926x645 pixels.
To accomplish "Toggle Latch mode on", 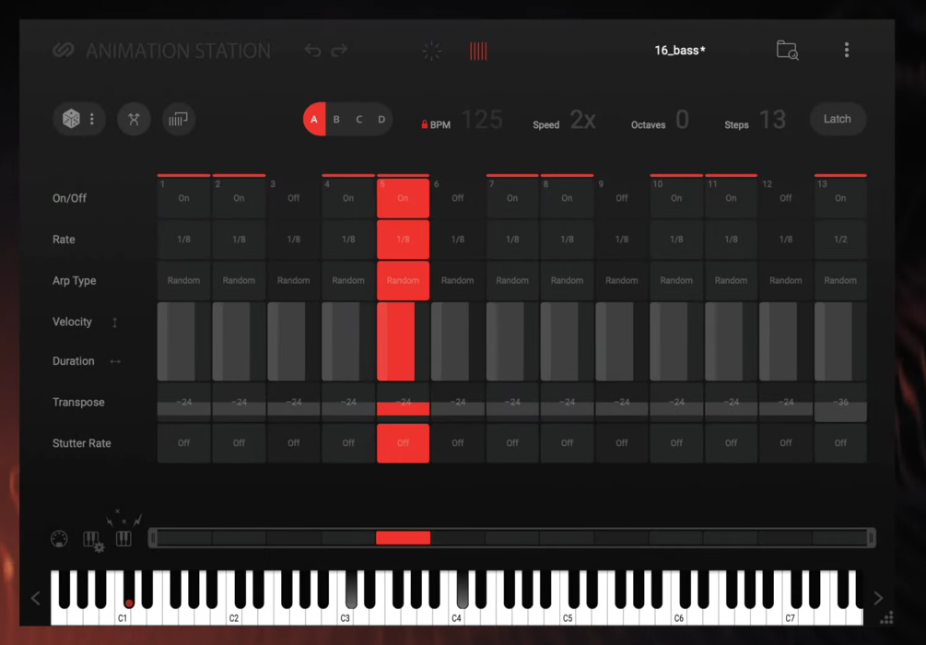I will pos(837,118).
